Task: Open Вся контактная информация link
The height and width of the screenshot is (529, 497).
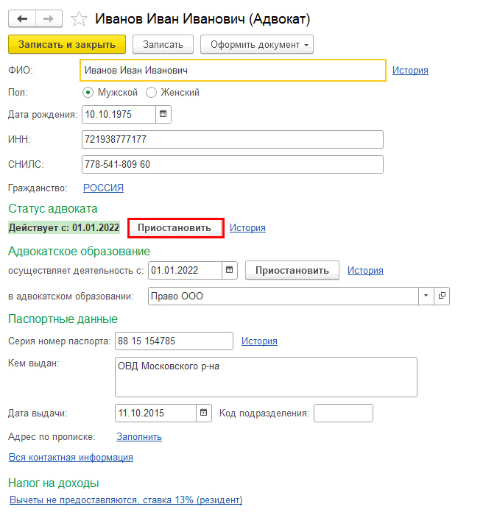Action: [71, 457]
